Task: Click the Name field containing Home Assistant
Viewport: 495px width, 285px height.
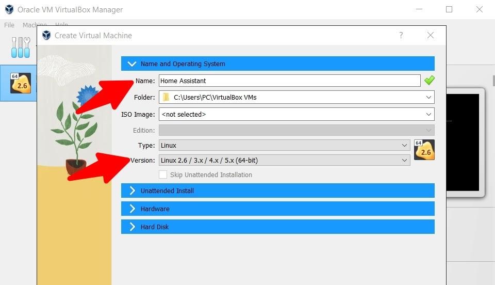Action: click(289, 81)
